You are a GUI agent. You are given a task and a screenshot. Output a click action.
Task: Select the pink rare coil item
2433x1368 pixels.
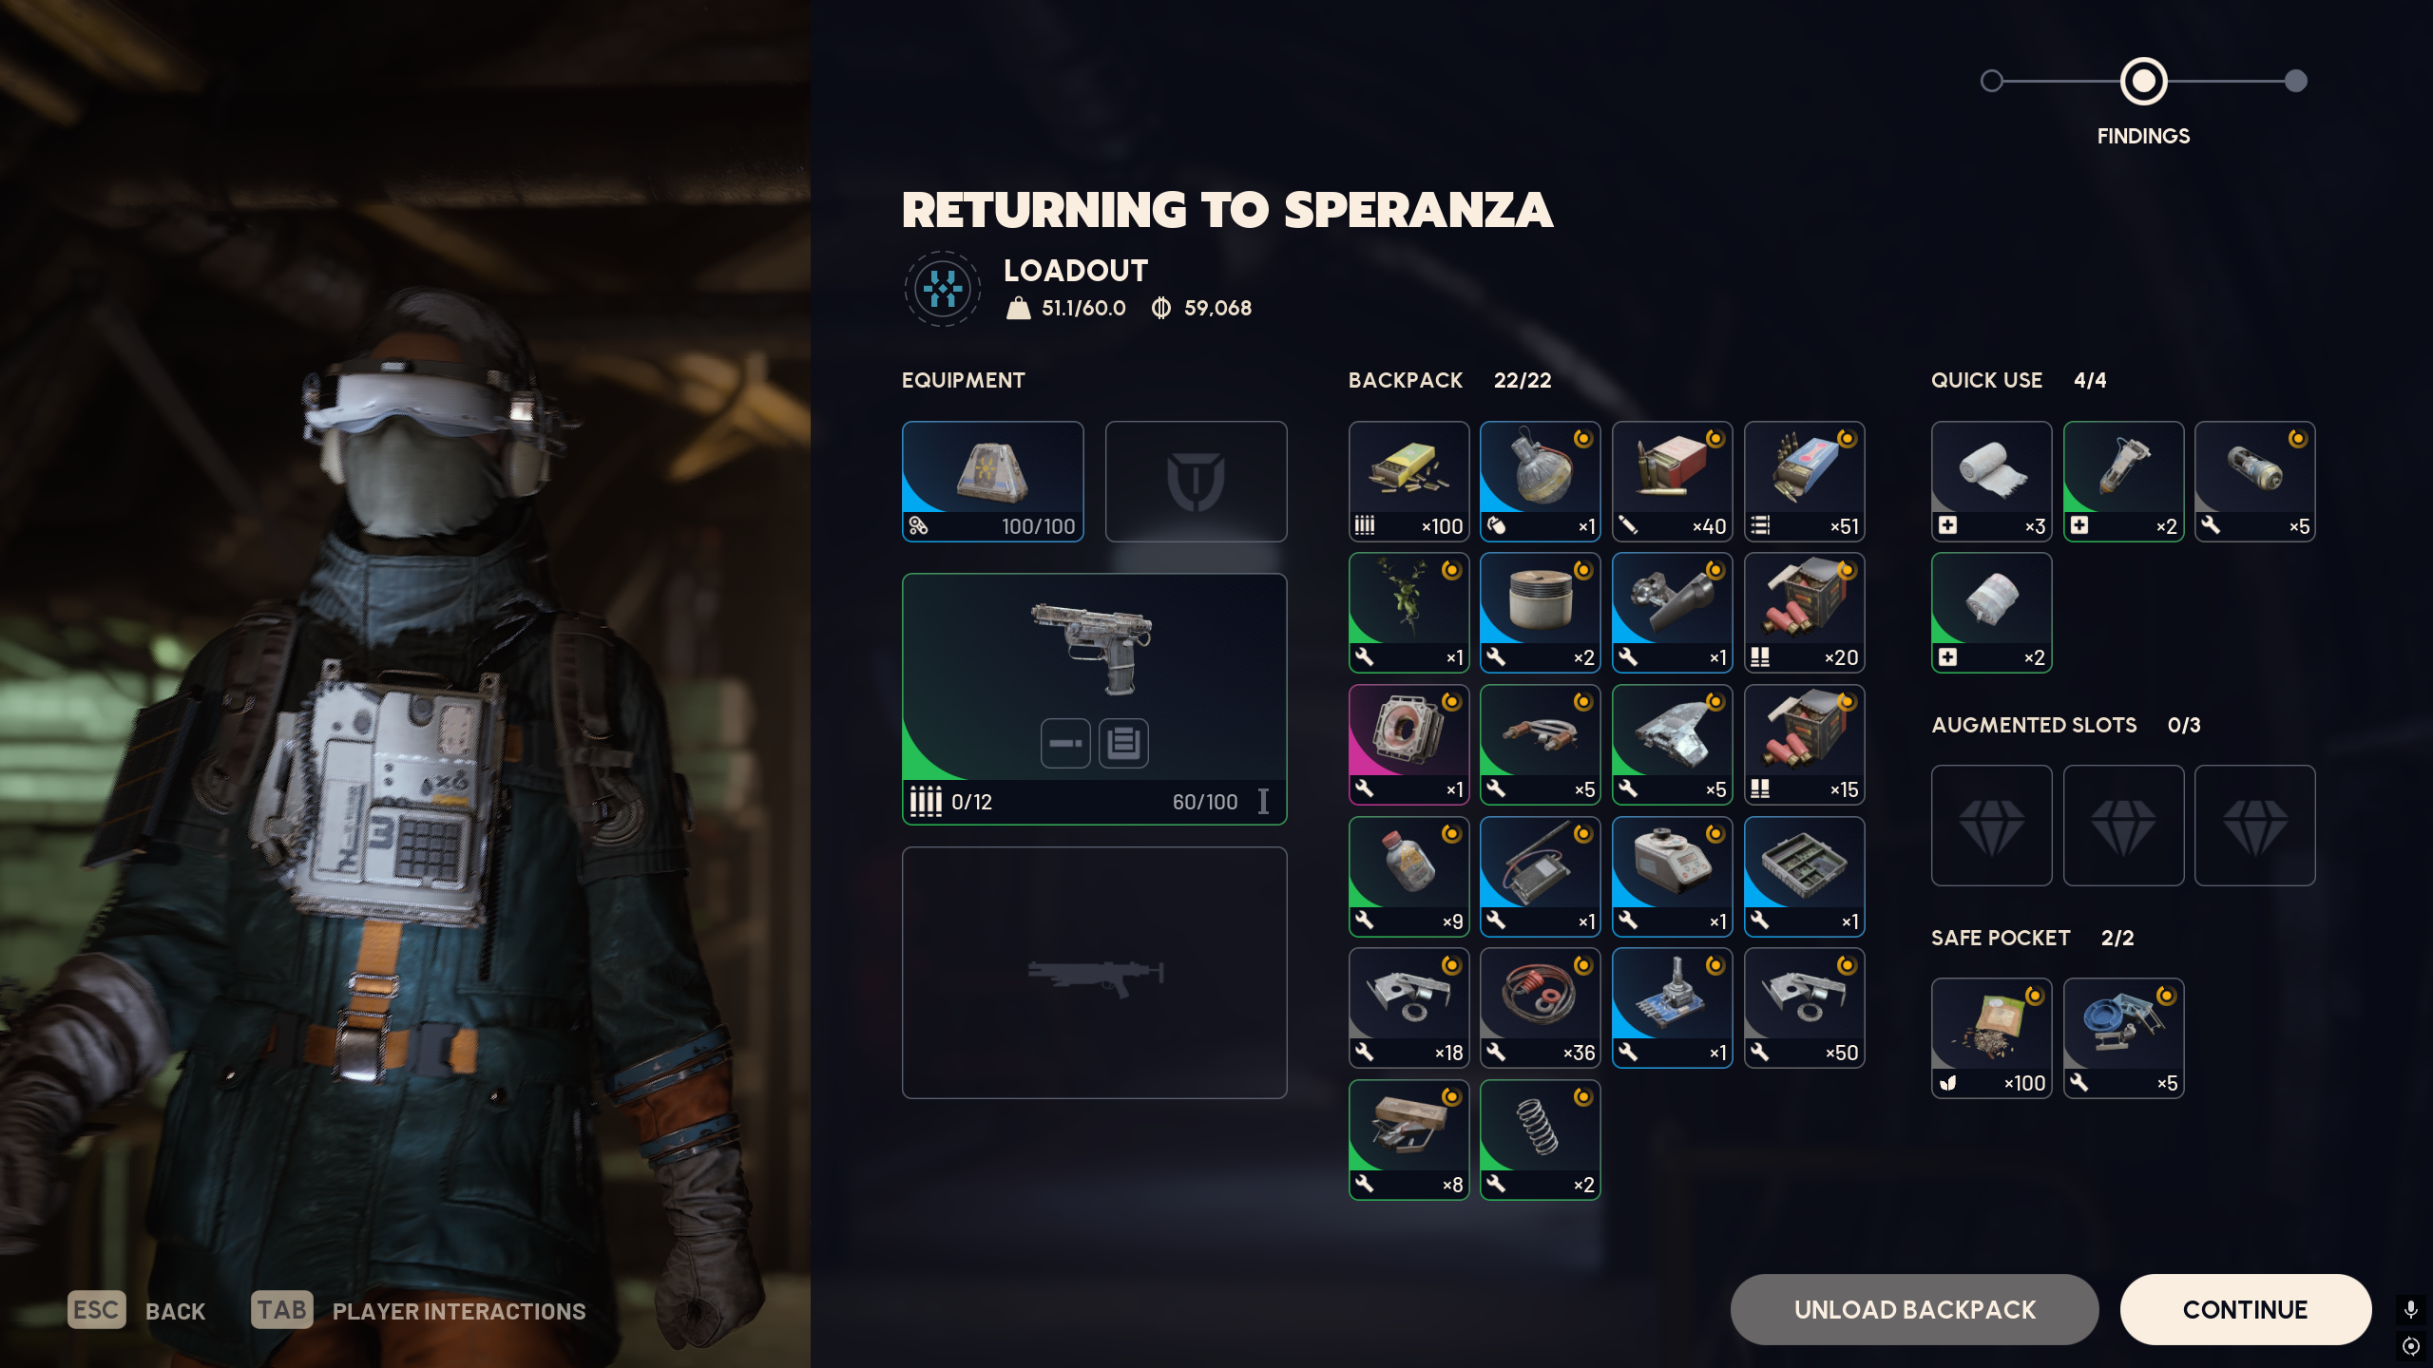[1408, 745]
